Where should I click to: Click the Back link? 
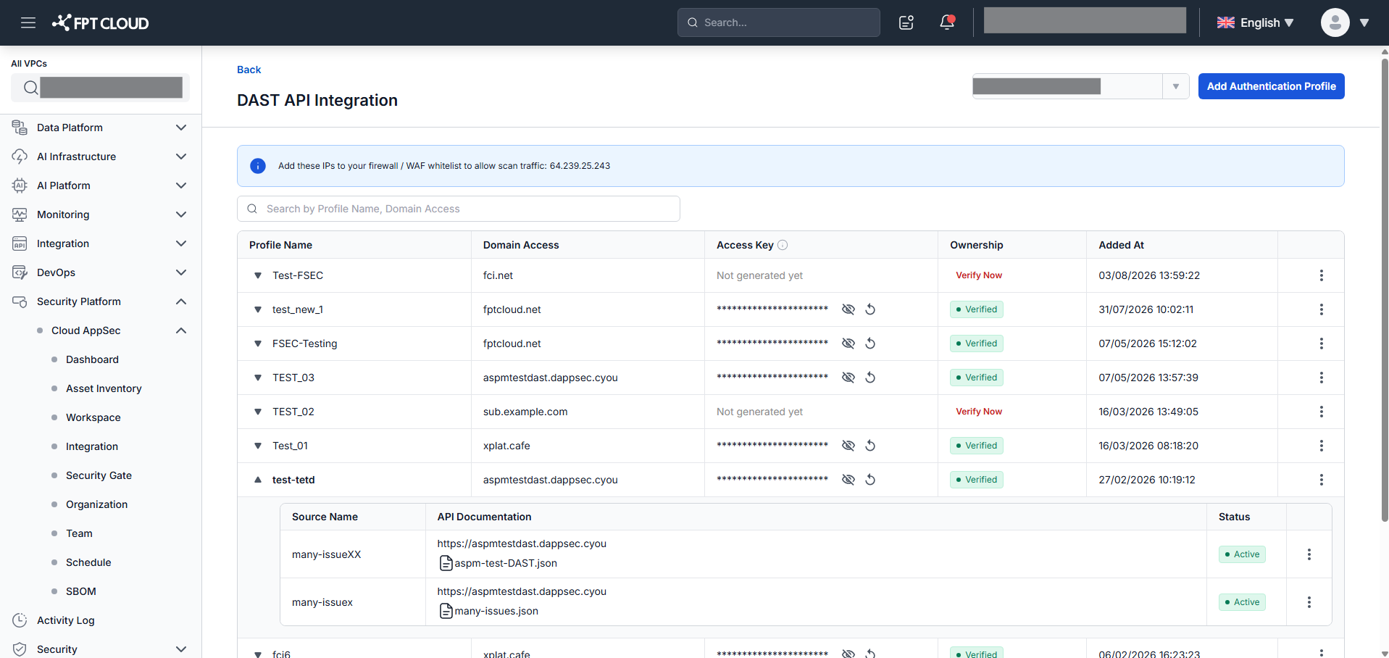tap(249, 70)
